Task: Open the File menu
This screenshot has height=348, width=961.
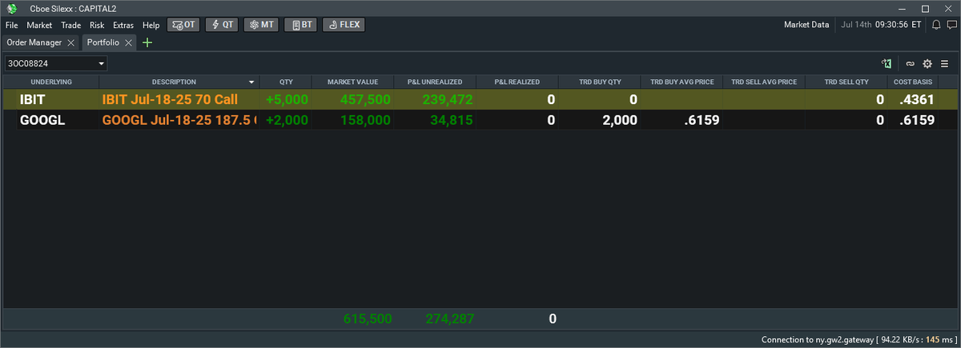Action: [x=11, y=25]
